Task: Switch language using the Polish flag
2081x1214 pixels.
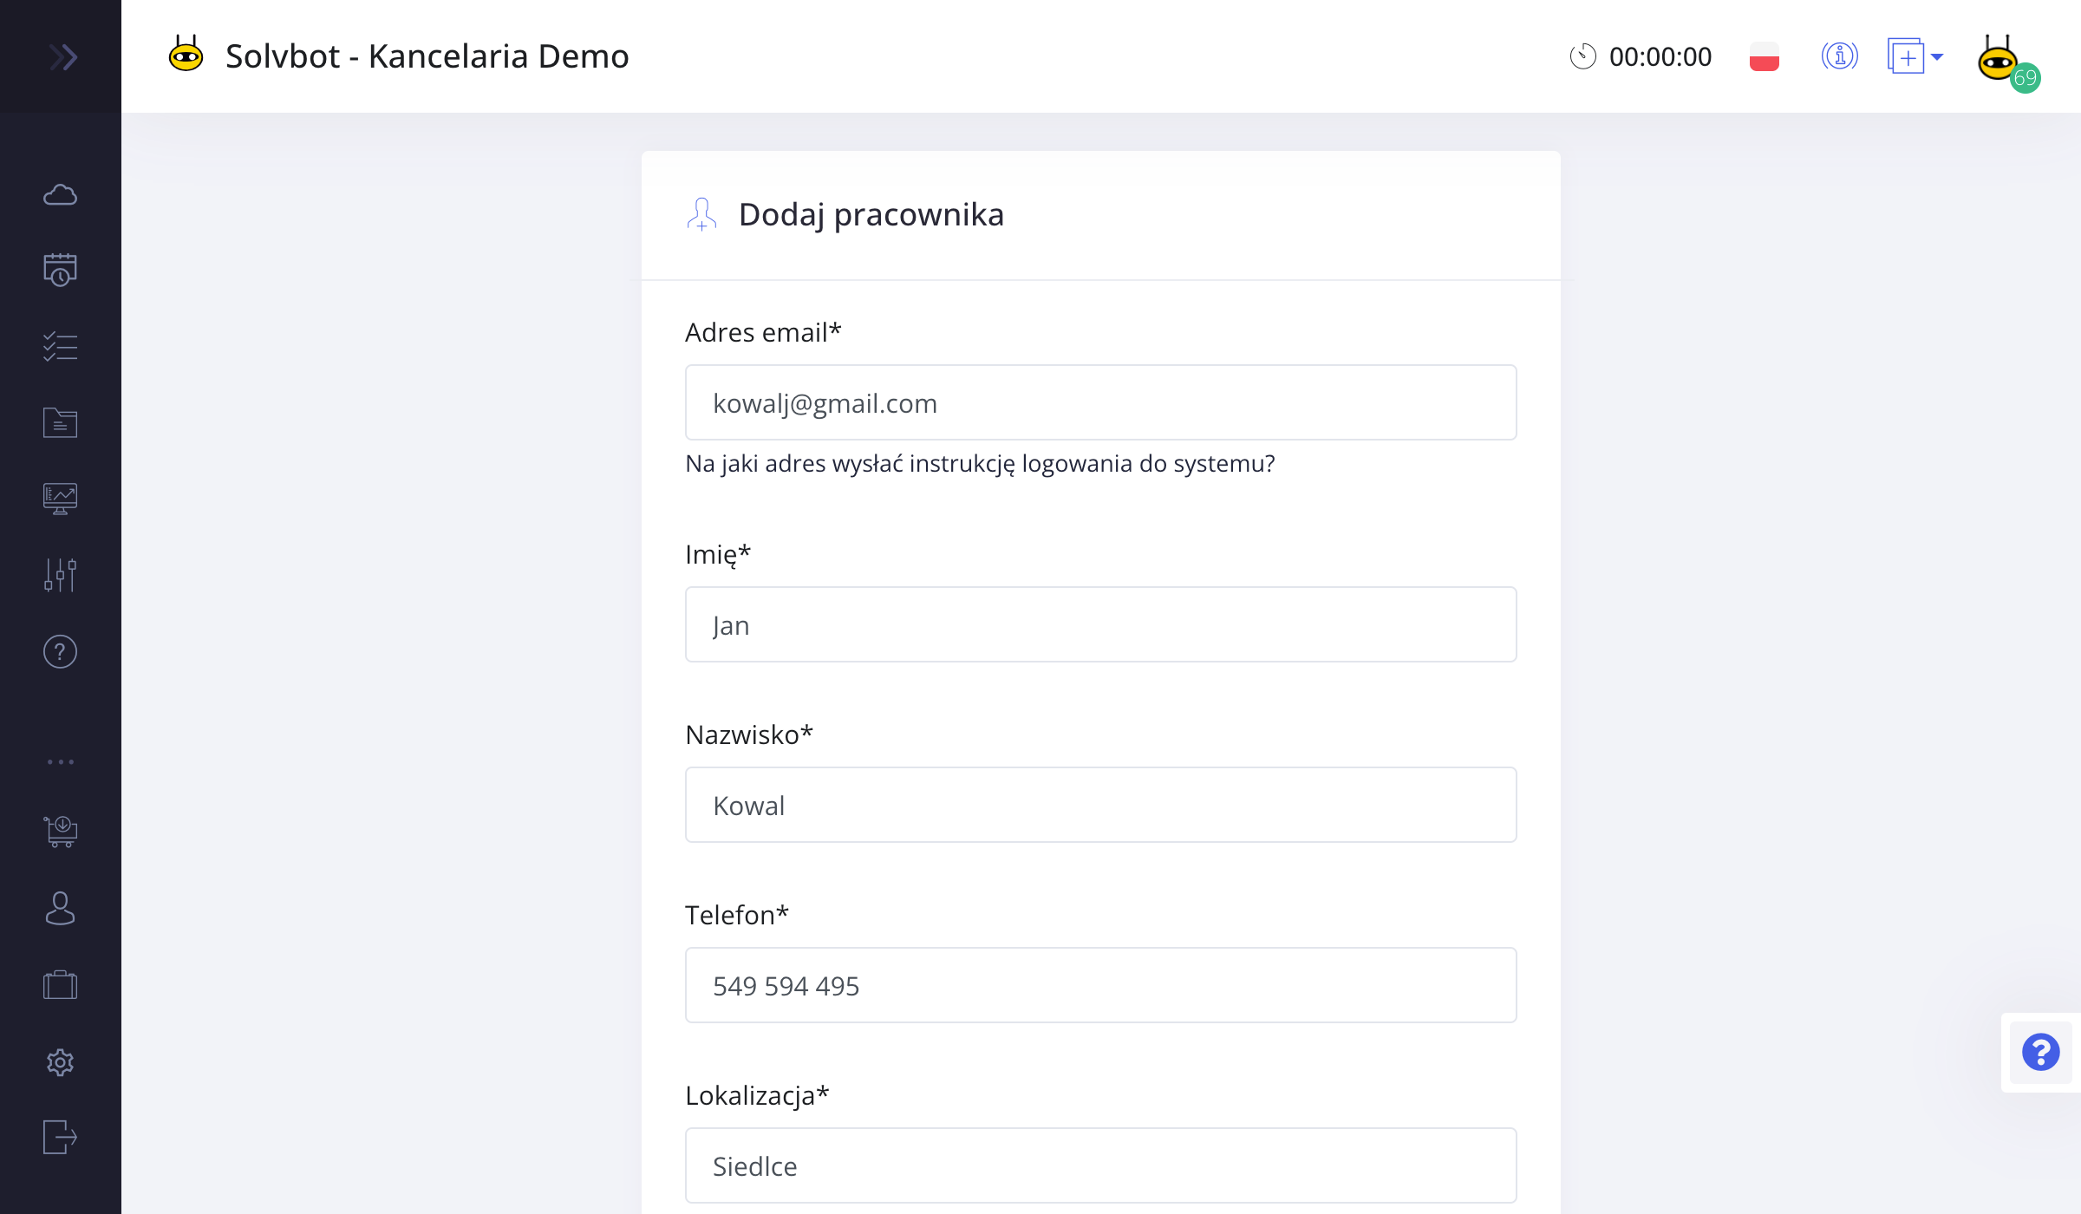Action: pos(1764,57)
